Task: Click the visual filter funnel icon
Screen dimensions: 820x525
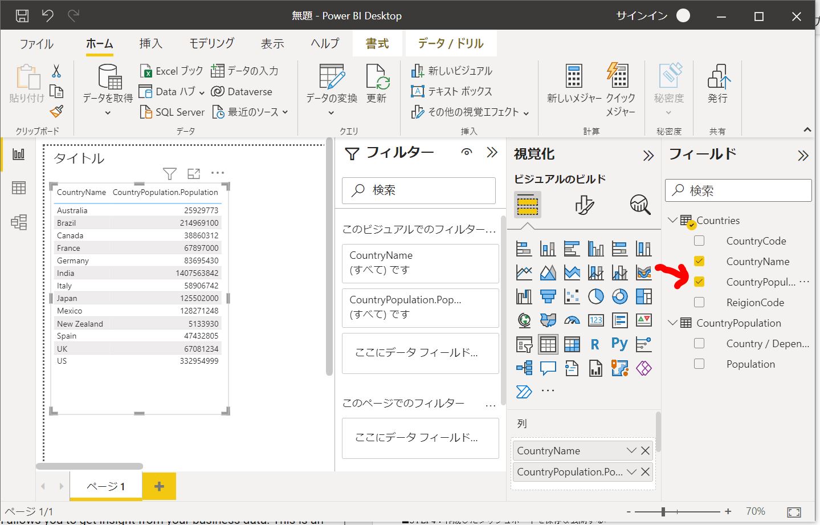Action: (169, 173)
